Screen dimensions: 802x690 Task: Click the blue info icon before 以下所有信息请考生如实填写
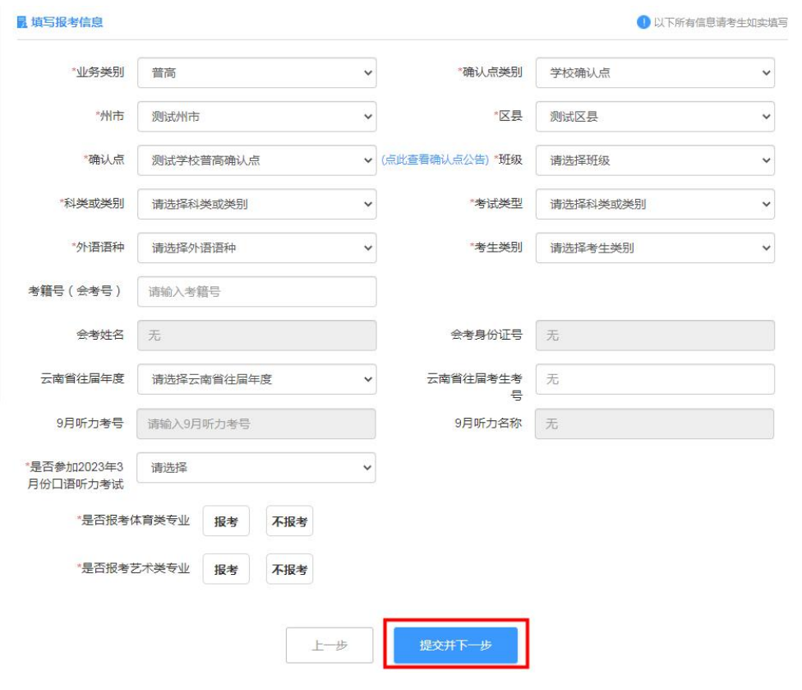(643, 22)
